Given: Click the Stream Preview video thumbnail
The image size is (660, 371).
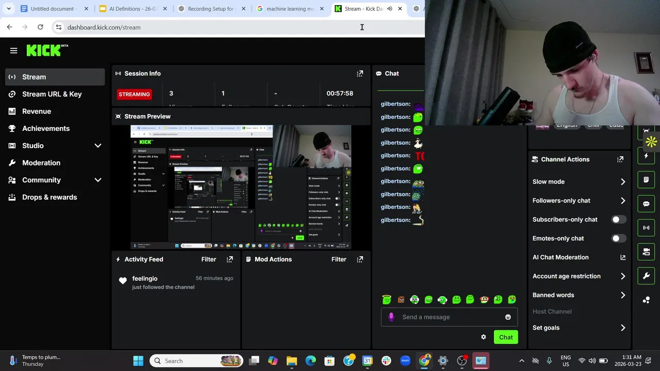Looking at the screenshot, I should point(241,187).
